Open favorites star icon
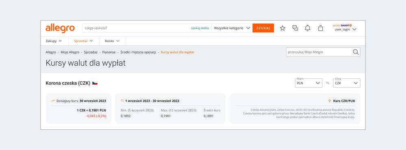This screenshot has width=406, height=150. [282, 28]
